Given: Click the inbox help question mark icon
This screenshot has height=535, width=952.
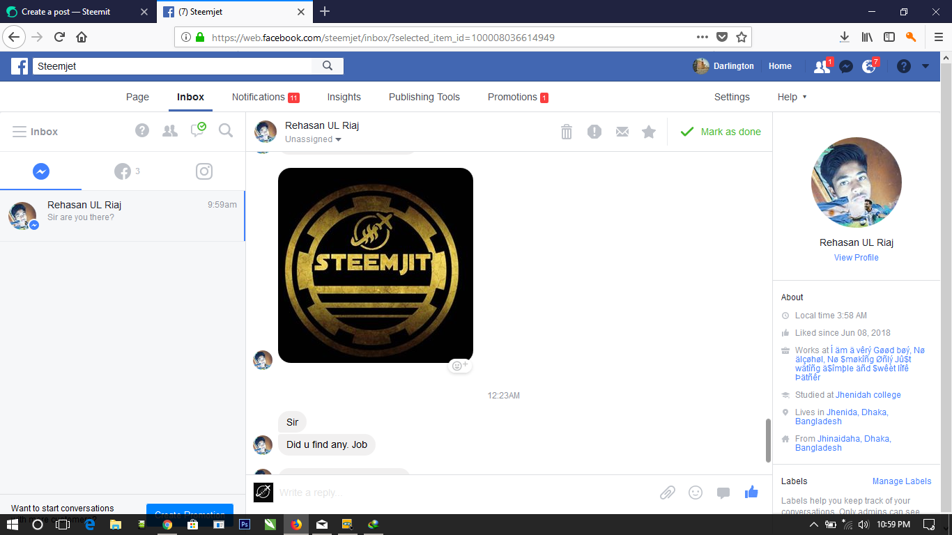Looking at the screenshot, I should [142, 130].
